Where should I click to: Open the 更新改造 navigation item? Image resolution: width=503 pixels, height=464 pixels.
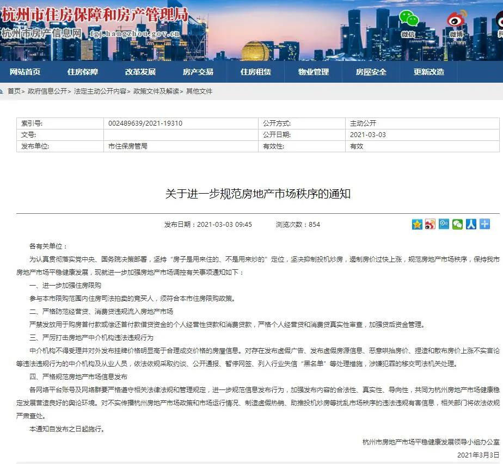[x=429, y=72]
